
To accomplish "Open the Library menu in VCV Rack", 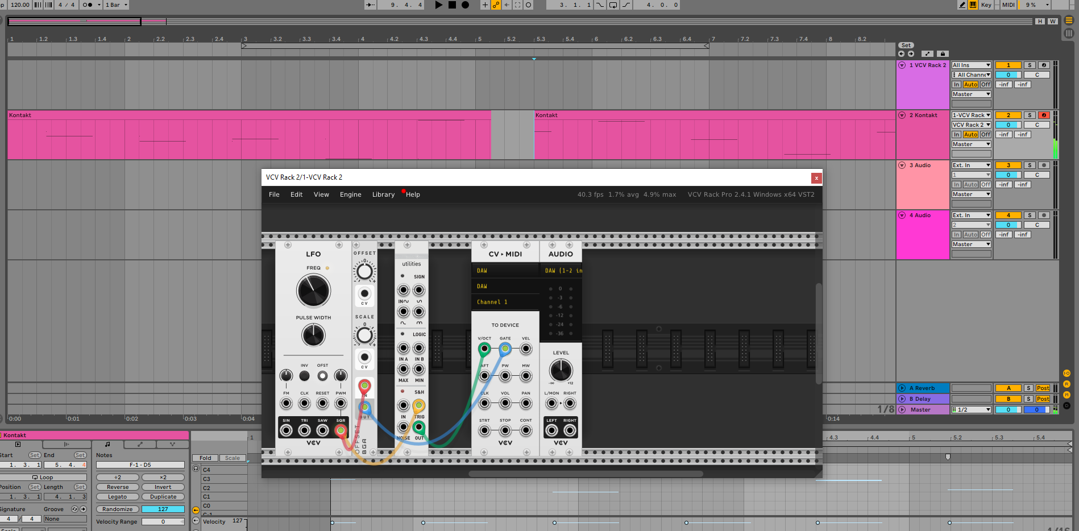I will click(x=383, y=194).
